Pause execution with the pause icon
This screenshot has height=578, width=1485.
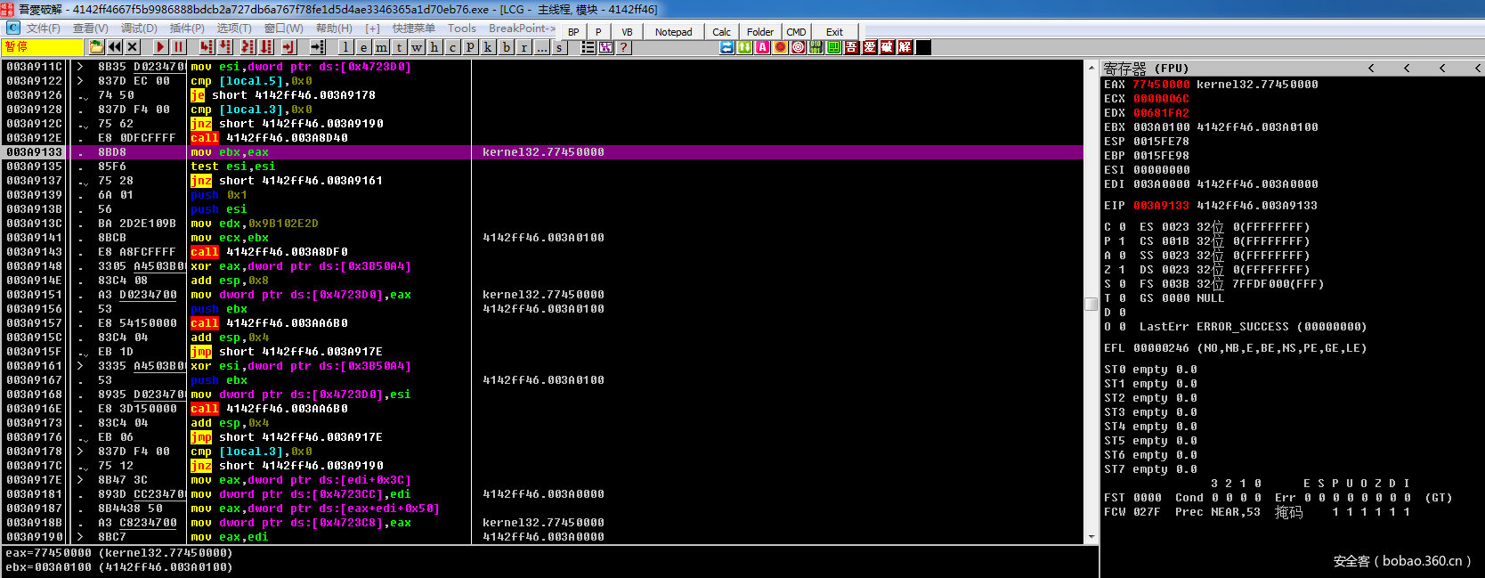tap(178, 47)
